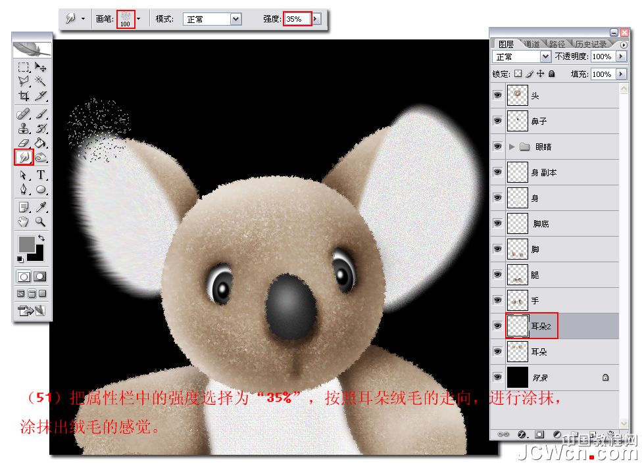642x464 pixels.
Task: Open the 填充 slider arrow
Action: pos(622,74)
